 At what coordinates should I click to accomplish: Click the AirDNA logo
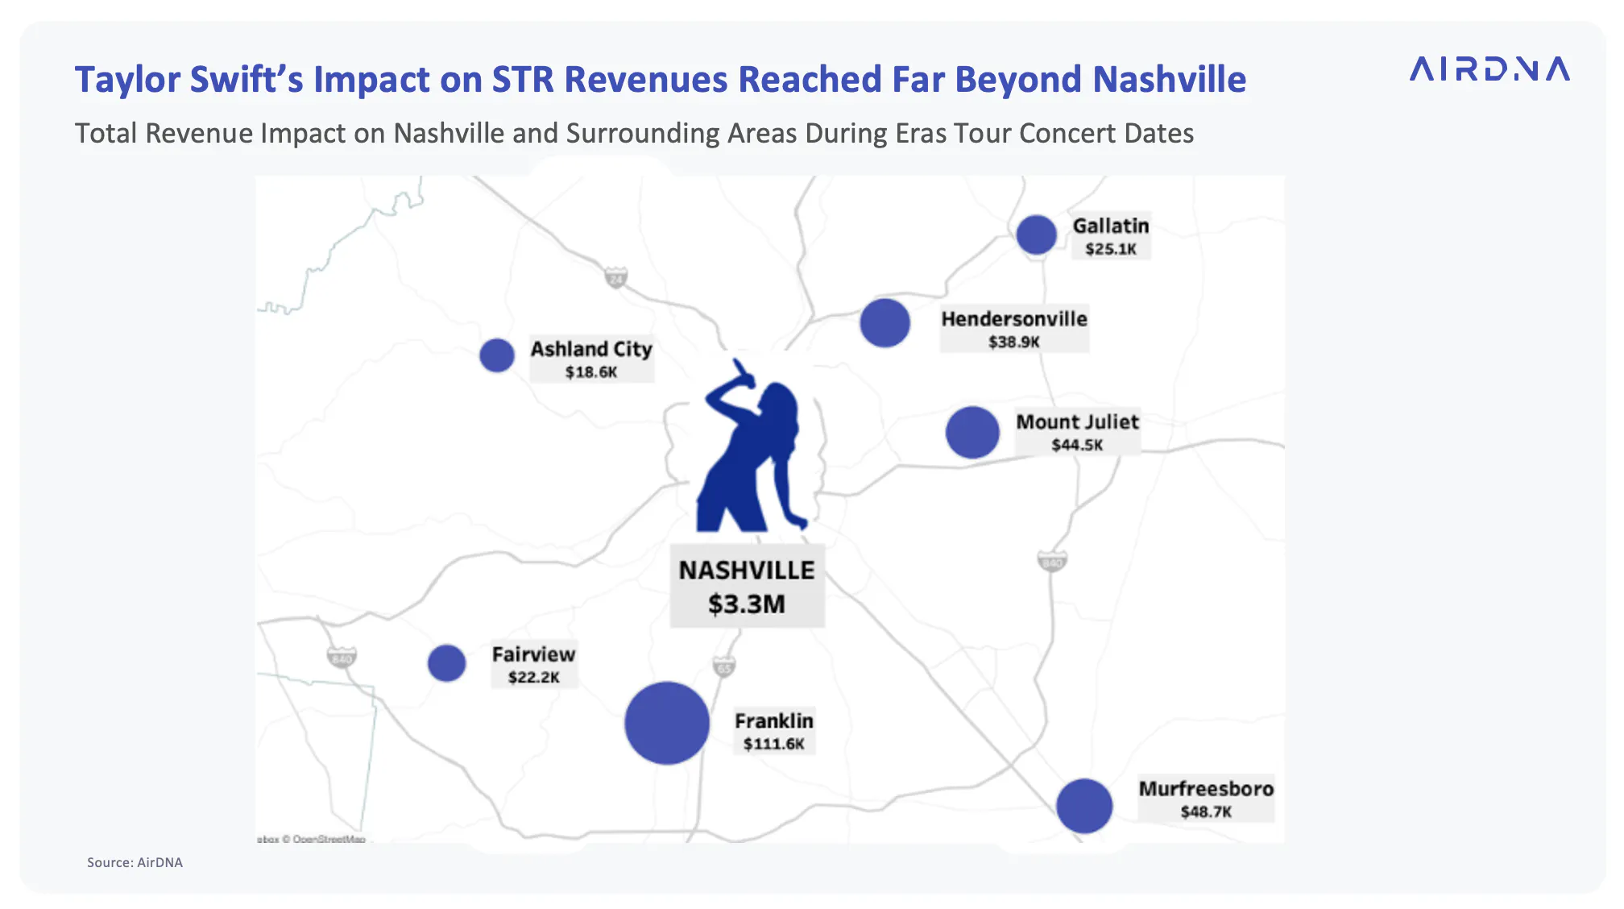[1489, 69]
